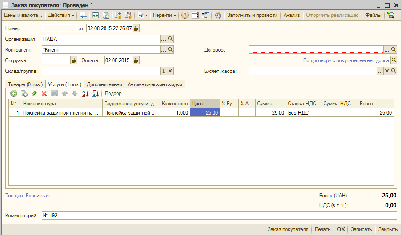Open selection list for Договор via ellipsis
The image size is (402, 236).
(x=386, y=50)
